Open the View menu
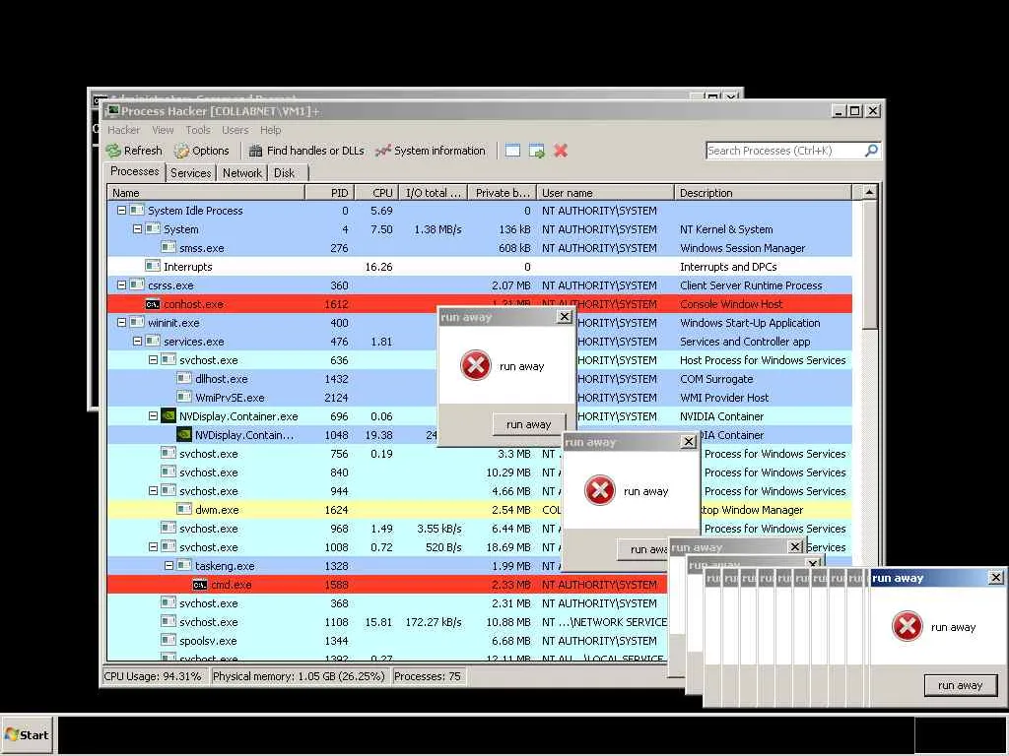This screenshot has width=1009, height=756. (163, 130)
